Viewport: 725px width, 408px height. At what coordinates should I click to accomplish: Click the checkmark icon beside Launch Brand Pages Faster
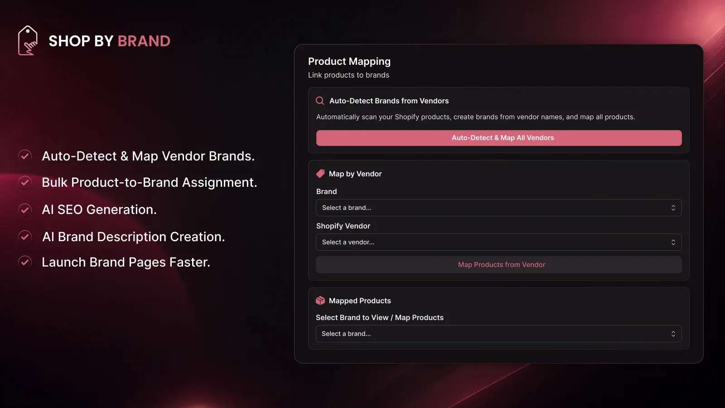(25, 262)
